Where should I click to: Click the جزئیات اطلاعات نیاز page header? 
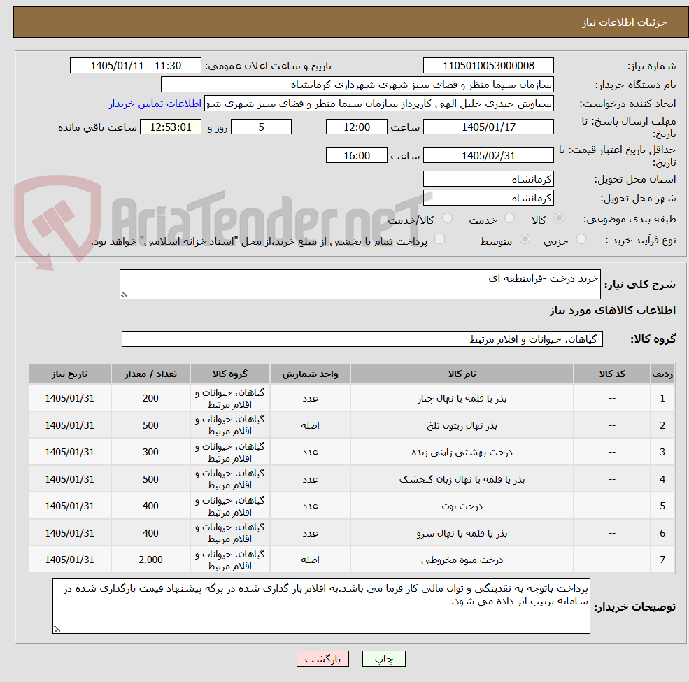pos(625,22)
